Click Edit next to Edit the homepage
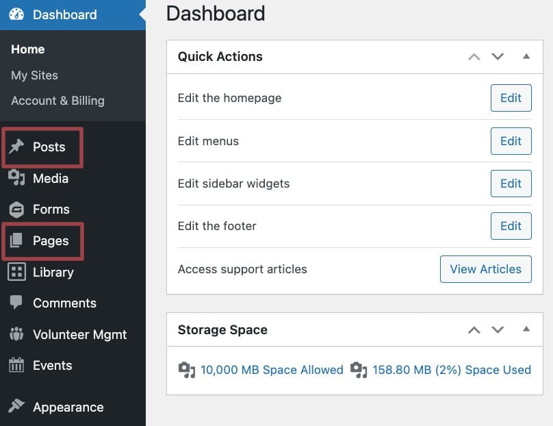 click(511, 97)
